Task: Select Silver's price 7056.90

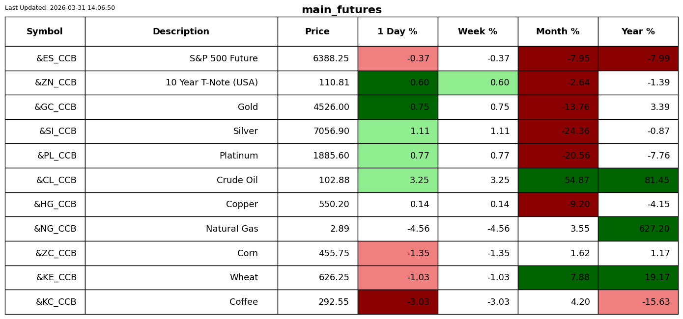Action: pos(331,132)
